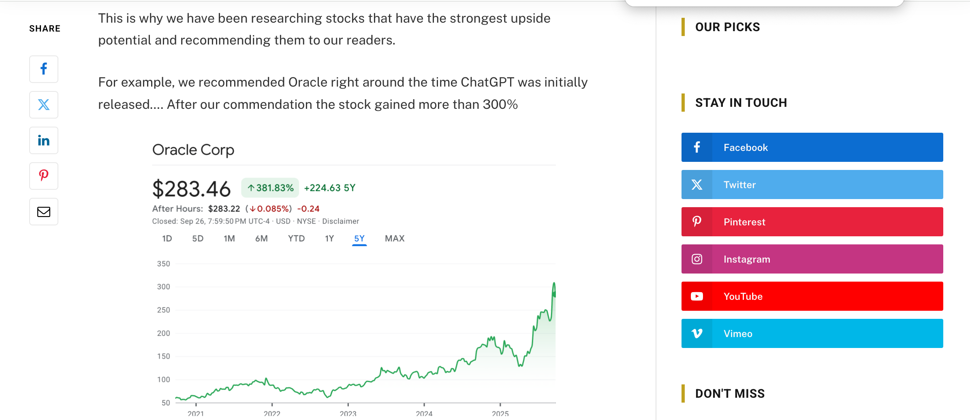The image size is (970, 420).
Task: Switch chart to 5D range
Action: click(x=198, y=239)
